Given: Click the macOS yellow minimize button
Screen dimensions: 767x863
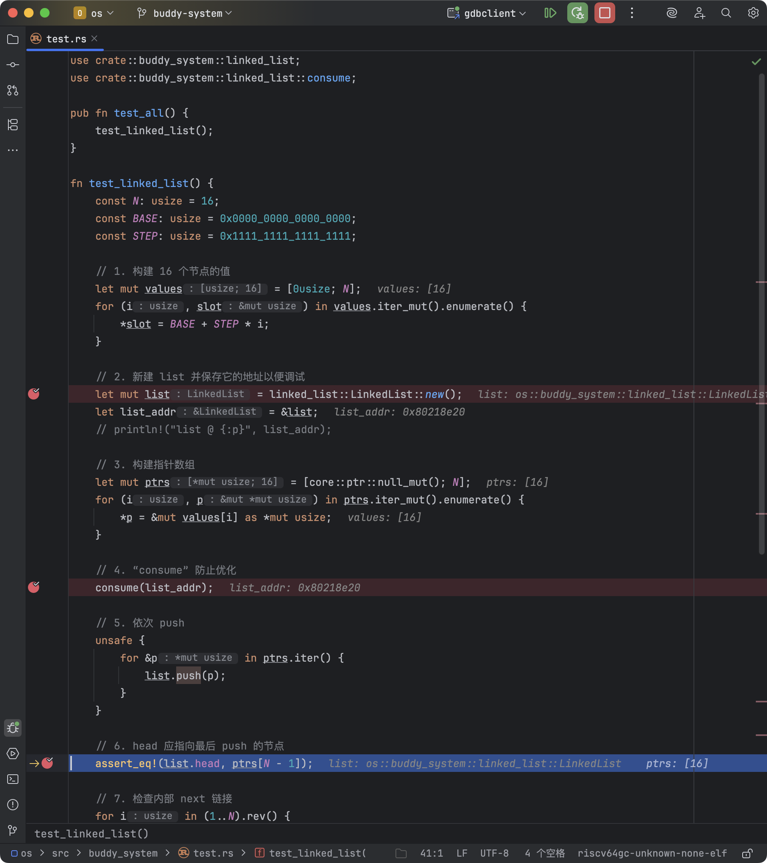Looking at the screenshot, I should pos(29,13).
